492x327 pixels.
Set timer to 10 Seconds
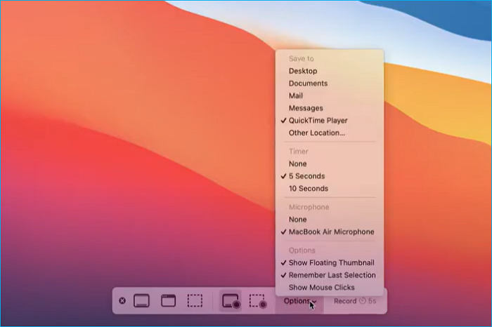pos(308,188)
